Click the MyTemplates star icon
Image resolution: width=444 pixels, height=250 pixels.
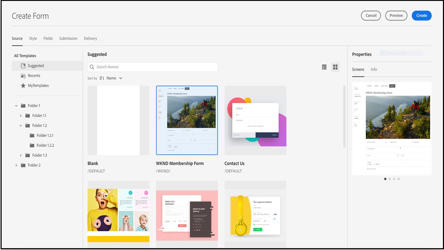click(23, 85)
